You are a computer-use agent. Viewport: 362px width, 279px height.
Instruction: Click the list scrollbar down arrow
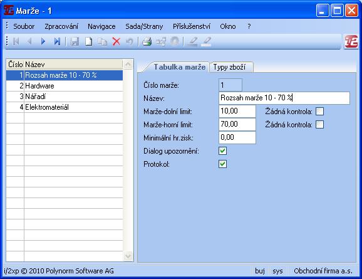[128, 256]
